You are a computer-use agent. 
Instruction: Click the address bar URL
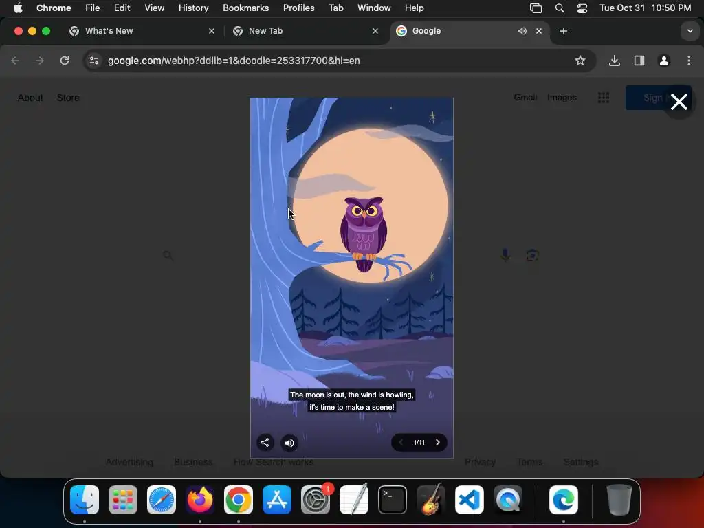234,60
